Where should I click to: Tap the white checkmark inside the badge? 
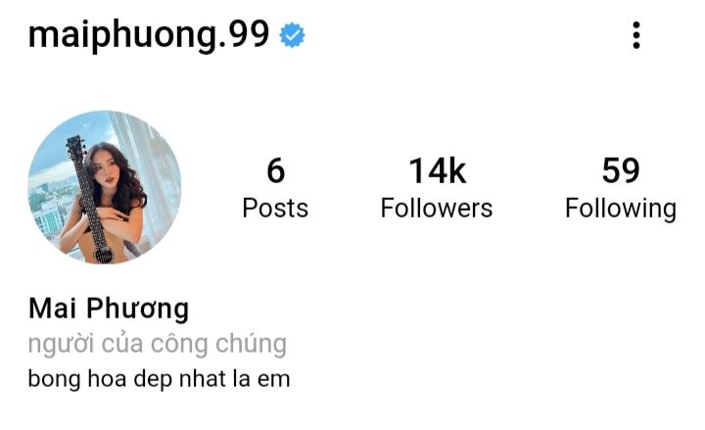coord(292,35)
